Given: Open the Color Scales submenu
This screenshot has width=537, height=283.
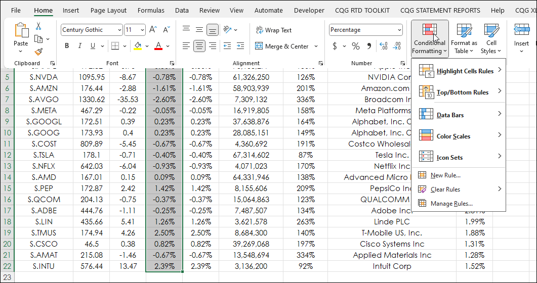Looking at the screenshot, I should pyautogui.click(x=459, y=136).
